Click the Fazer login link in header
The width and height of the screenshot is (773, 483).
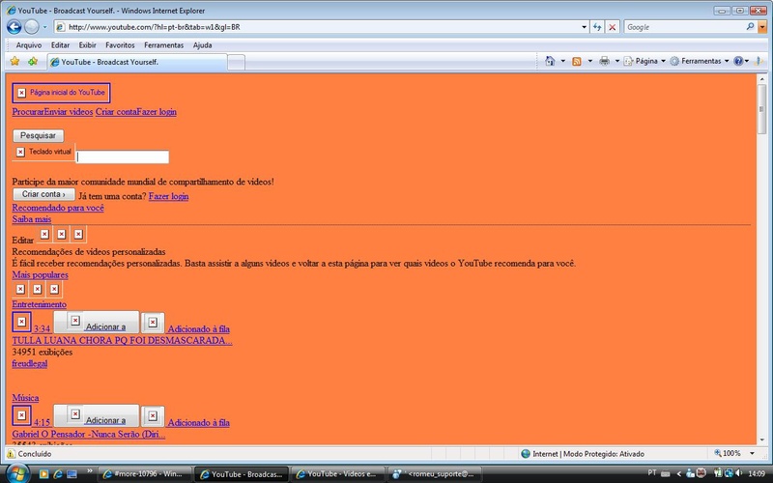(x=157, y=112)
